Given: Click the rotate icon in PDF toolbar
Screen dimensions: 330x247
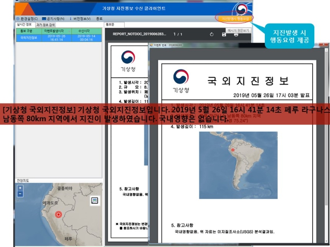Looking at the screenshot, I should point(212,34).
